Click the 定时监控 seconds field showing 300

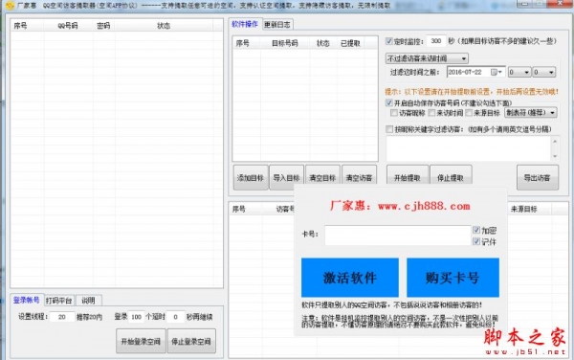[x=436, y=41]
